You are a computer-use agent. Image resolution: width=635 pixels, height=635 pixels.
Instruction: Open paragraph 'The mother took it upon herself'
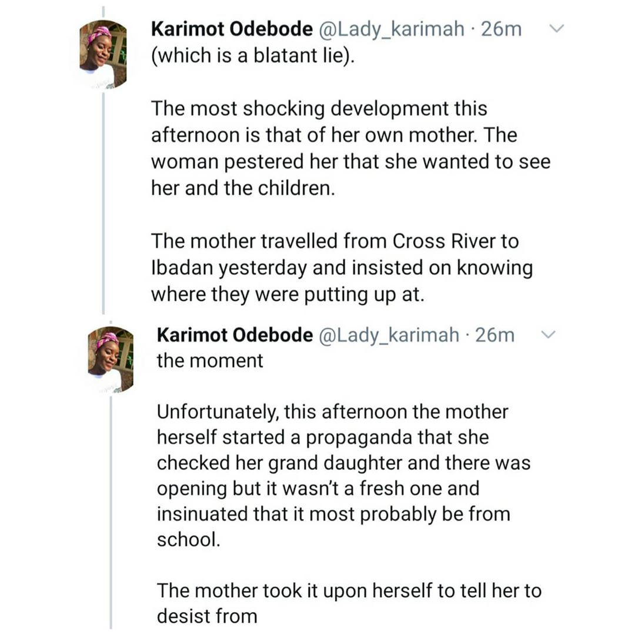[x=349, y=603]
